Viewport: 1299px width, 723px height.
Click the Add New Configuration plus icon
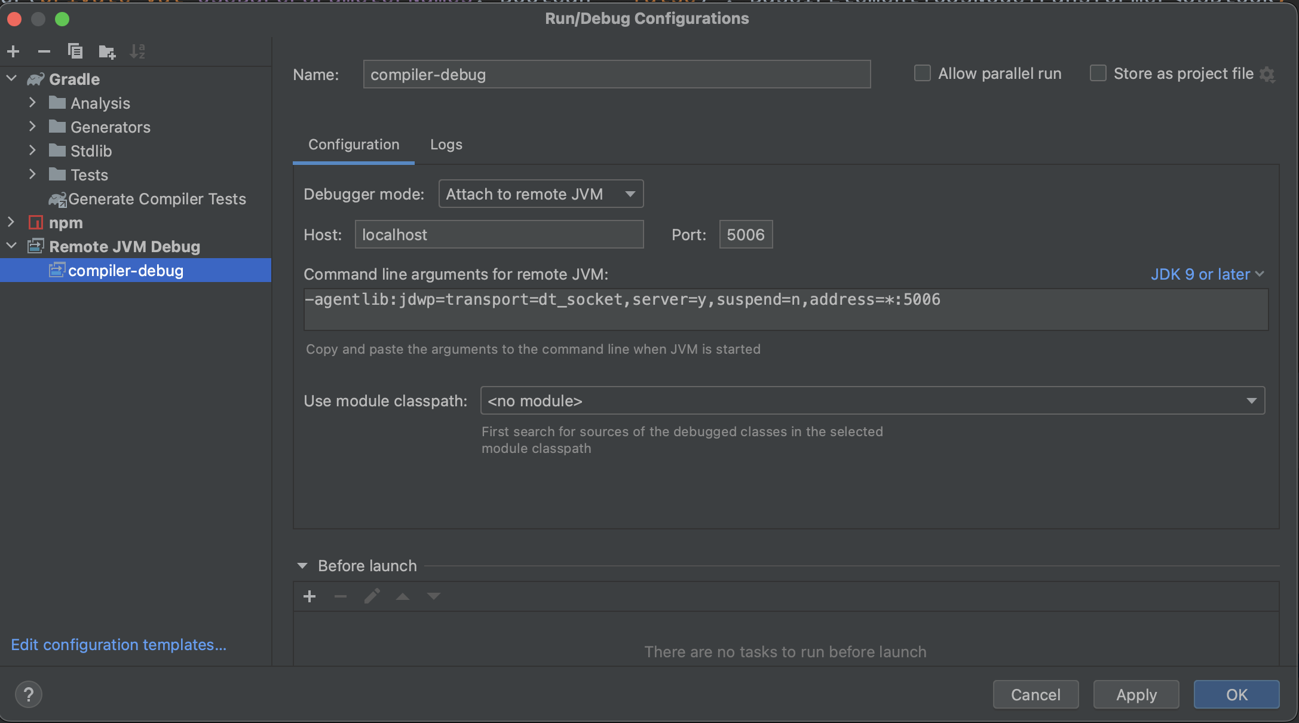coord(13,52)
